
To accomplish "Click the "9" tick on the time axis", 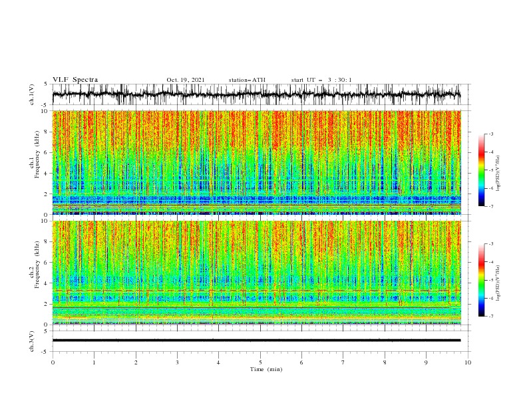I will coord(426,362).
